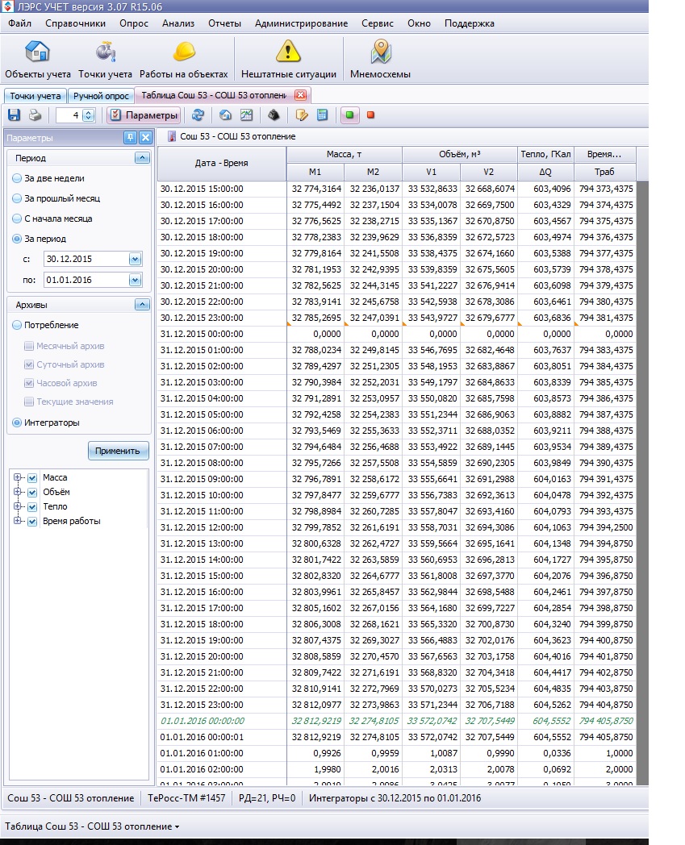
Task: Toggle the Текущие значения checkbox
Action: click(29, 402)
